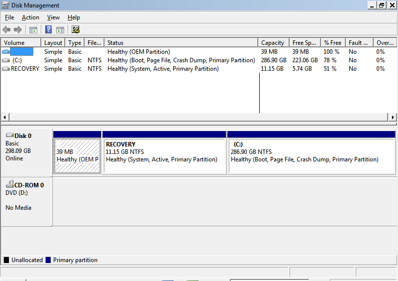Viewport: 398px width, 281px height.
Task: Click the 100 % free cell
Action: [x=331, y=52]
